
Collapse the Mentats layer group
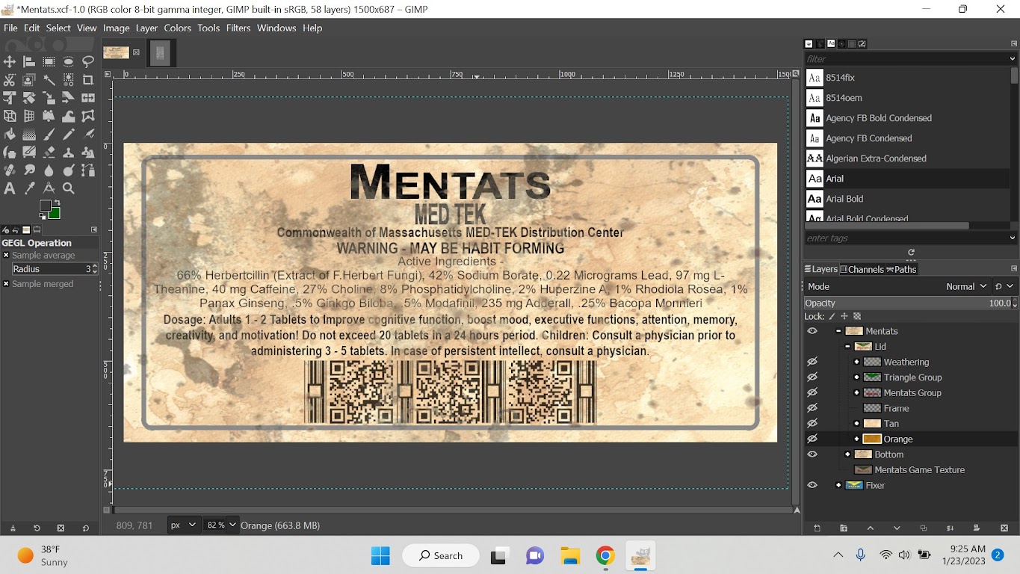[x=838, y=331]
